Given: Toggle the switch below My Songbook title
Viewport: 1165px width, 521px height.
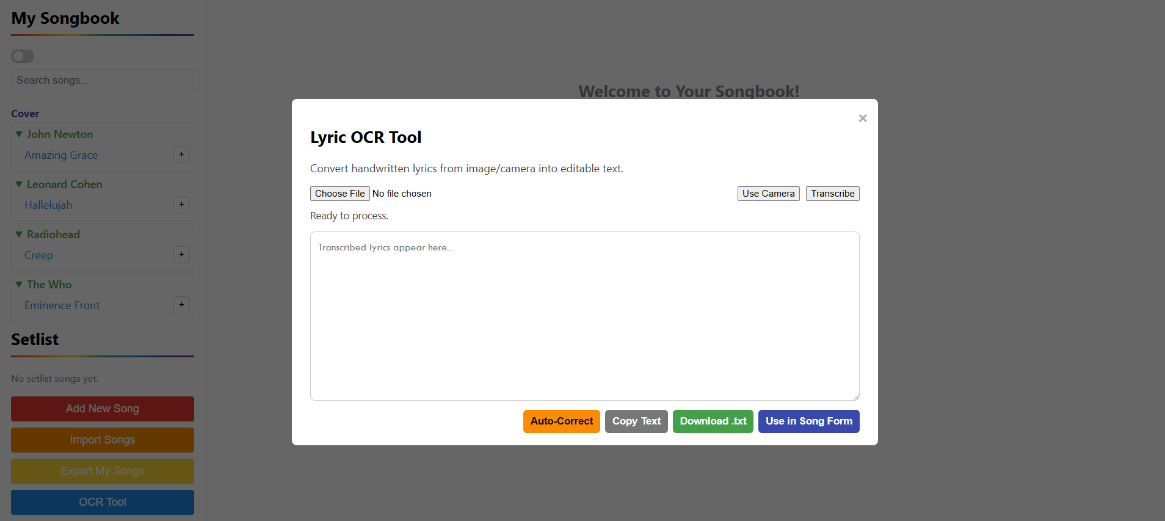Looking at the screenshot, I should point(23,56).
